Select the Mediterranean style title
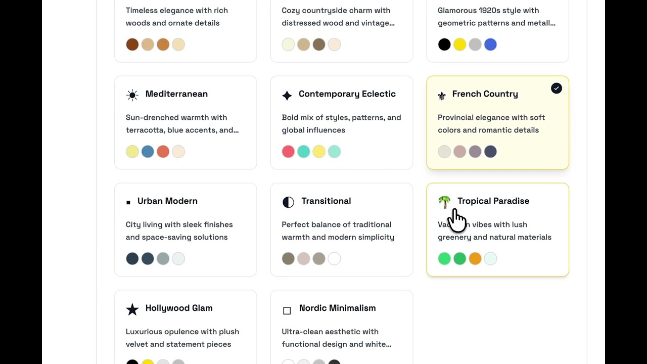Viewport: 647px width, 364px height. point(176,94)
